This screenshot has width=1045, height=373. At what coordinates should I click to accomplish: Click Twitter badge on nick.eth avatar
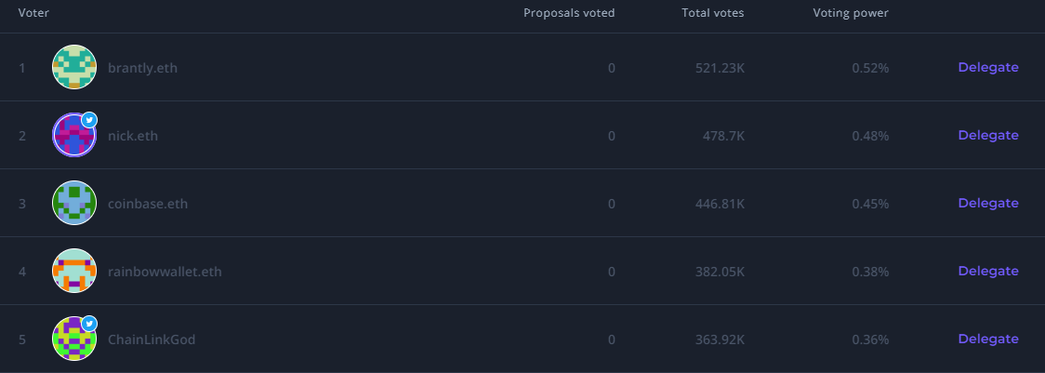(89, 120)
